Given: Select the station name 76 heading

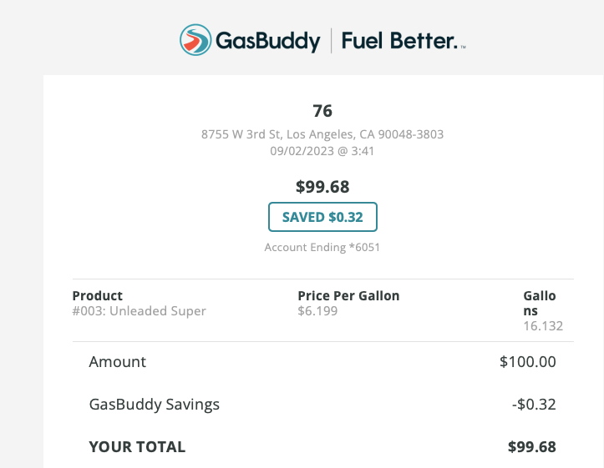Looking at the screenshot, I should (322, 111).
